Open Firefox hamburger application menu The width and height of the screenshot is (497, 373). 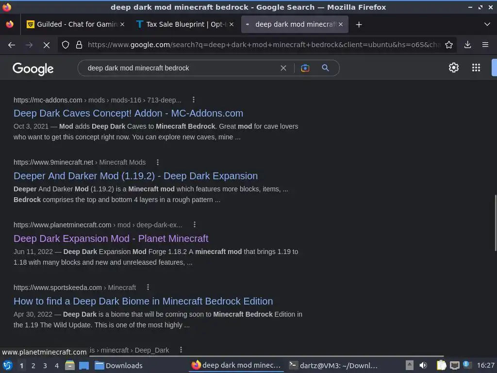pyautogui.click(x=485, y=45)
